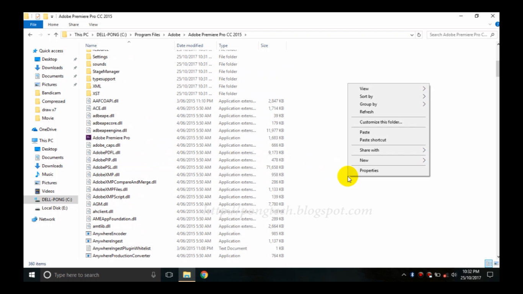
Task: Select Quick access in the navigation pane
Action: tap(51, 51)
